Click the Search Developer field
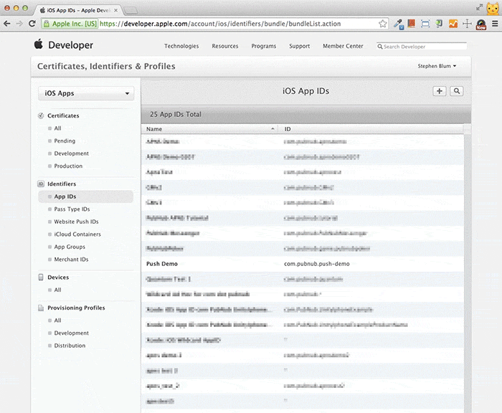This screenshot has width=502, height=413. [x=423, y=47]
